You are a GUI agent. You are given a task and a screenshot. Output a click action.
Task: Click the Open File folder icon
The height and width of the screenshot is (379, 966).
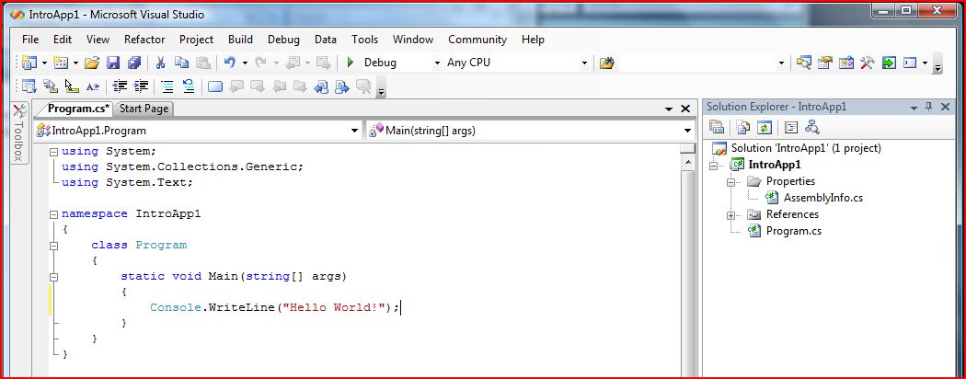point(92,63)
